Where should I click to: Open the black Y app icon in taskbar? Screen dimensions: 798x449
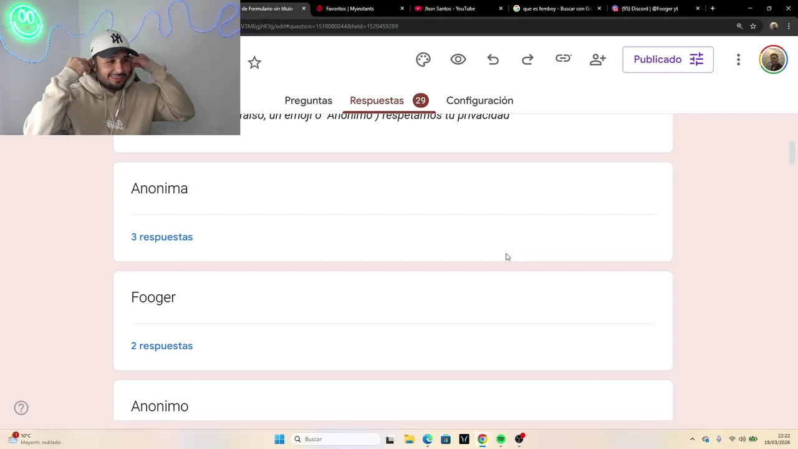coord(464,439)
